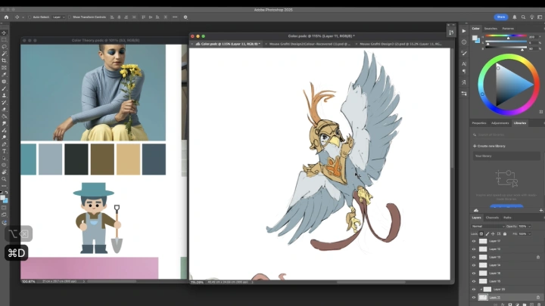Click the blue Share button
Screen dimensions: 545x306
coord(501,17)
